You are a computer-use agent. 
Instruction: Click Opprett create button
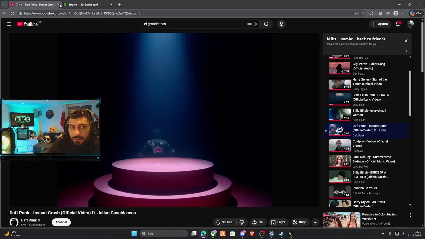coord(380,24)
